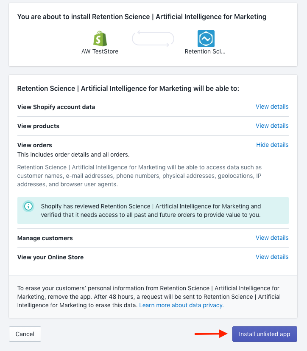Collapse details with Hide details link
Image resolution: width=307 pixels, height=351 pixels.
coord(272,145)
